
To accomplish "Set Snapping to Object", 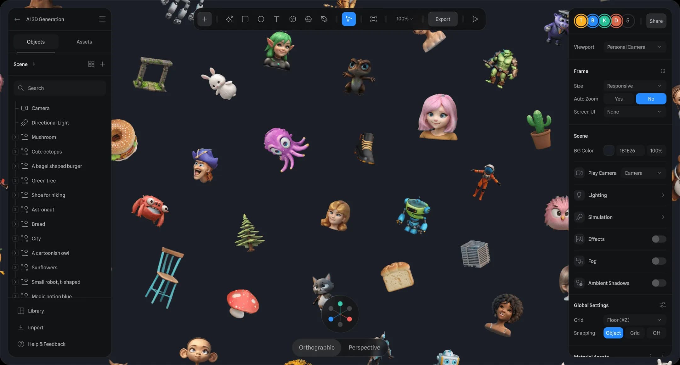I will (613, 333).
